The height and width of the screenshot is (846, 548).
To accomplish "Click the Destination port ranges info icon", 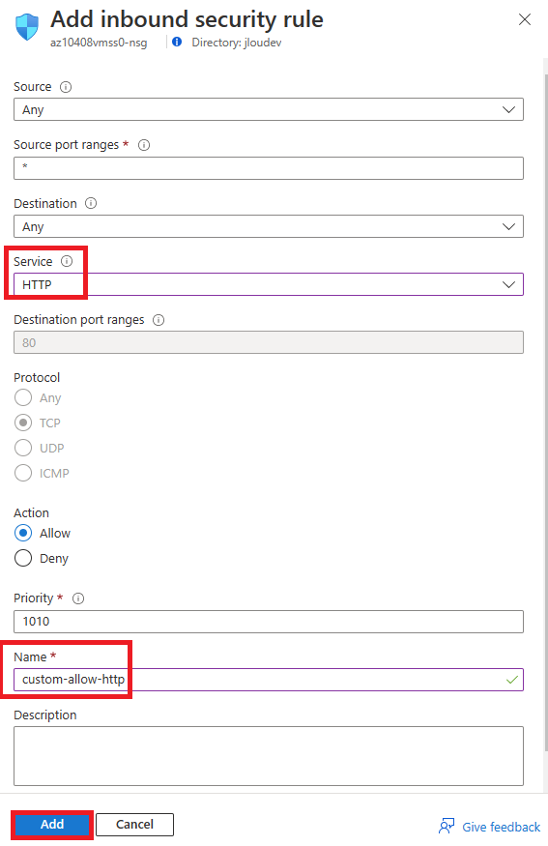I will pyautogui.click(x=159, y=320).
